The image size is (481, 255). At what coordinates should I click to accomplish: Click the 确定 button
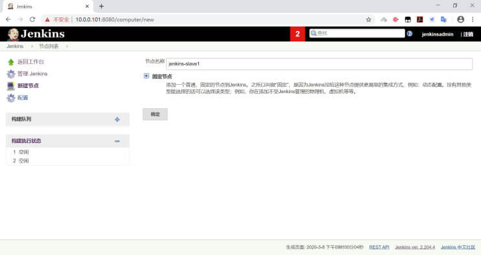click(155, 114)
